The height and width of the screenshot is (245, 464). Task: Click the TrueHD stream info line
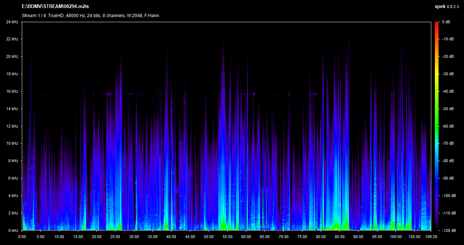pos(90,16)
